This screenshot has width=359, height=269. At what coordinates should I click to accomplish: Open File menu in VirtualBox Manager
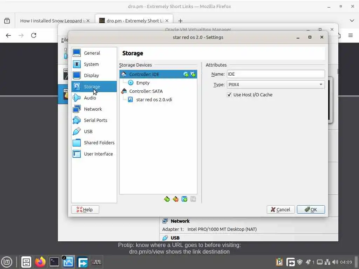click(x=65, y=40)
